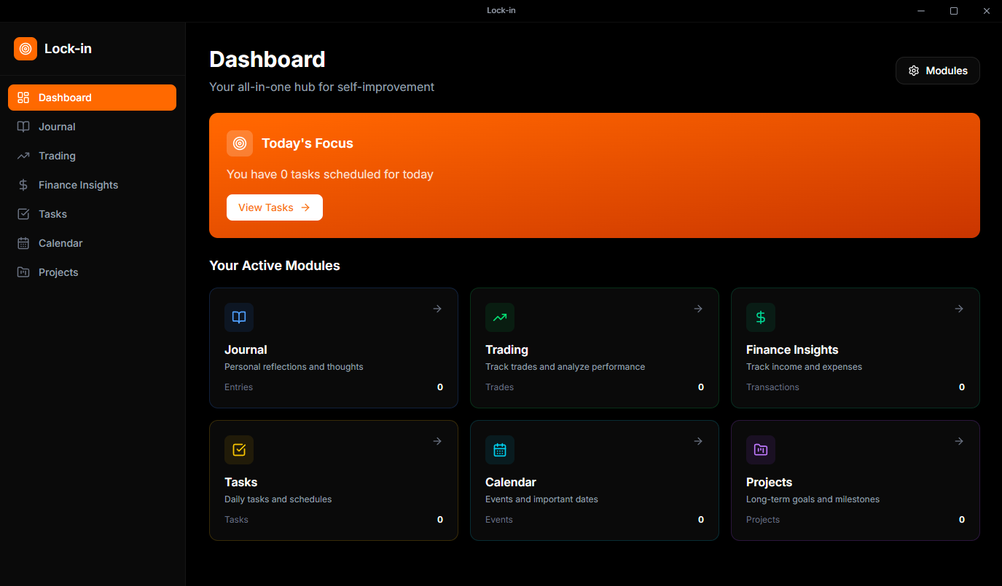The image size is (1002, 586).
Task: Select the Dashboard item in sidebar
Action: pos(92,98)
